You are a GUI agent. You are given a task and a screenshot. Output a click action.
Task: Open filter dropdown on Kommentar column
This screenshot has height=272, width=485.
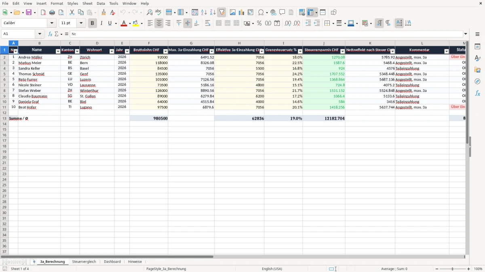[446, 51]
